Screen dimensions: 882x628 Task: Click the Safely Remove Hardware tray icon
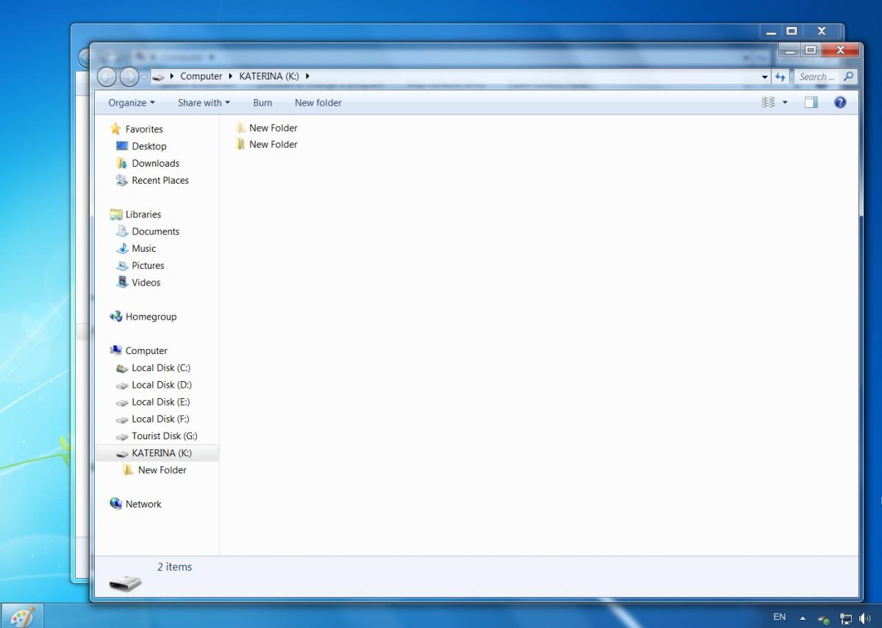(x=824, y=619)
